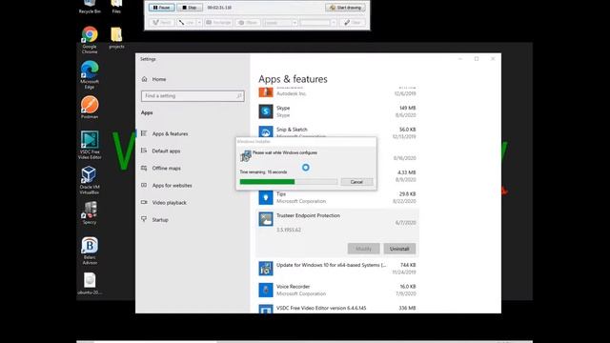This screenshot has height=343, width=610.
Task: Click the 'Time remaining' text in installer
Action: coord(263,171)
